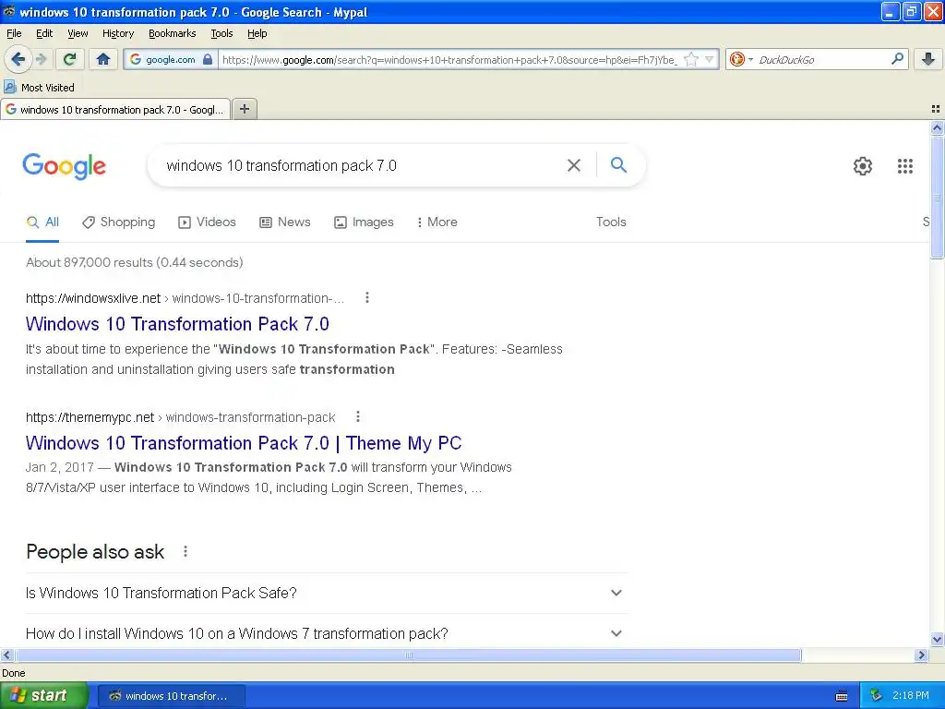Image resolution: width=945 pixels, height=709 pixels.
Task: Click the list all tabs icon
Action: [x=936, y=109]
